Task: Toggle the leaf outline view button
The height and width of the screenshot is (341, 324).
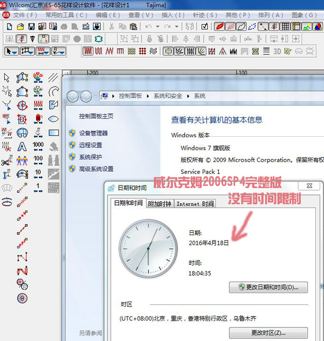Action: (241, 26)
